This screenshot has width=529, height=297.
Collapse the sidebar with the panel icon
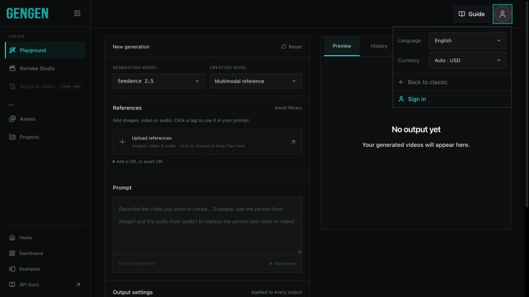(x=77, y=13)
